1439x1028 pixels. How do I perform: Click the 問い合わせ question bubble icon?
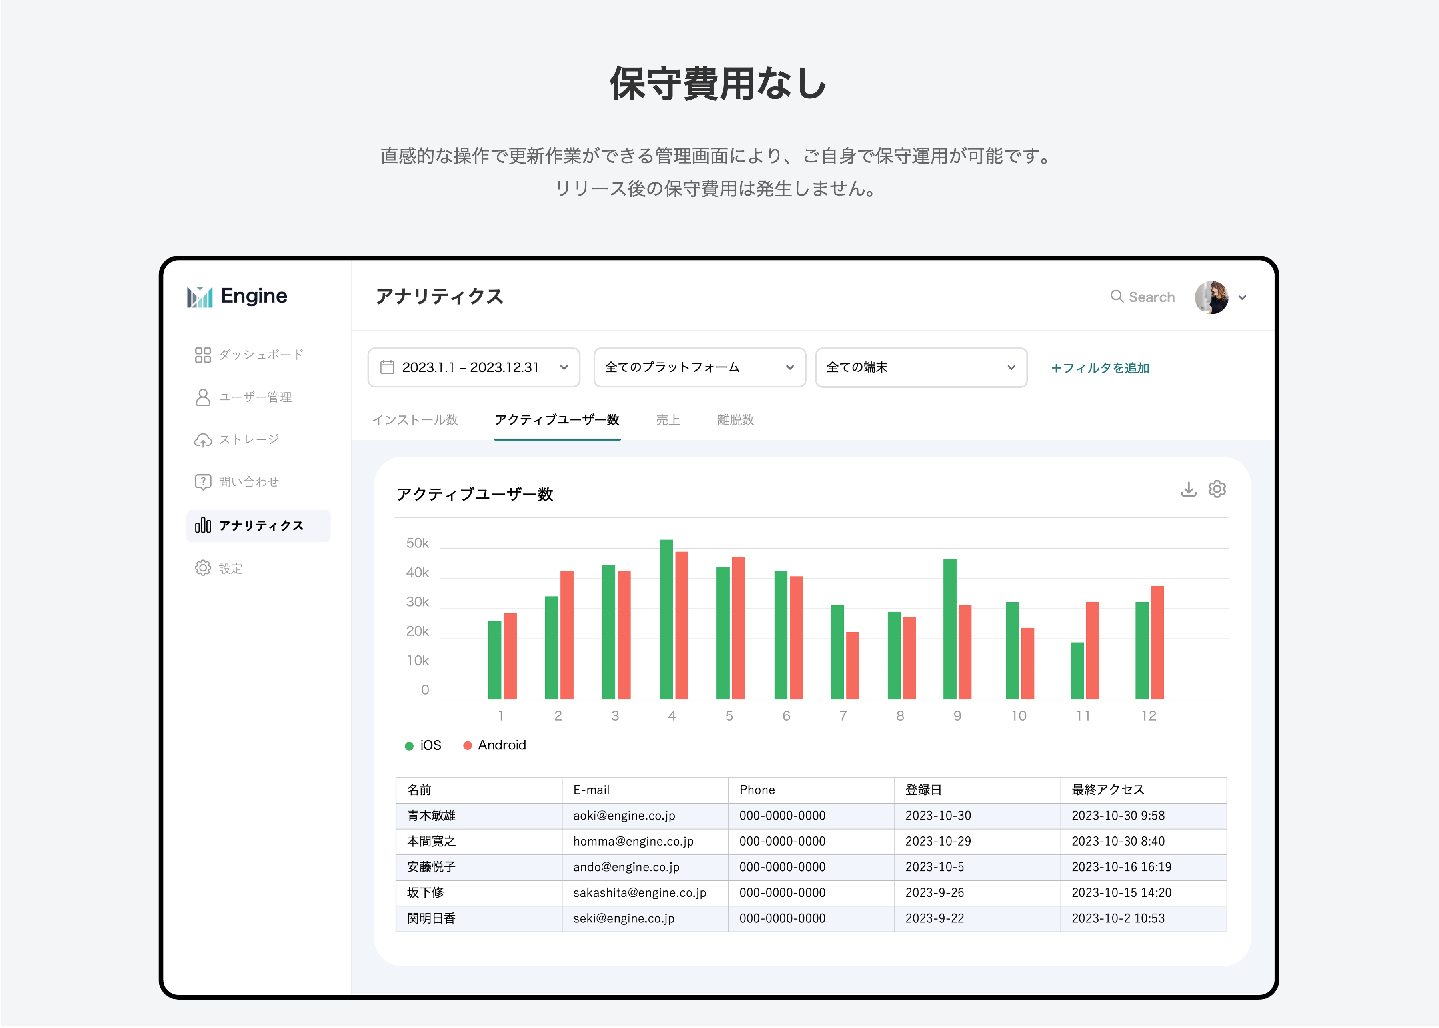203,482
